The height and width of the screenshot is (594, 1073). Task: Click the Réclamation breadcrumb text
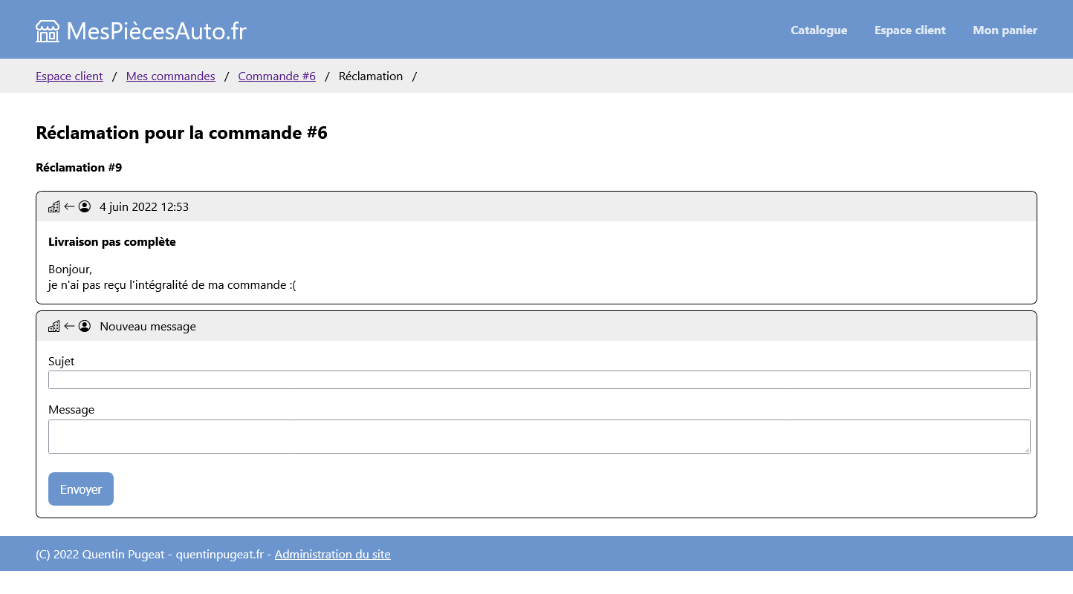[x=371, y=76]
